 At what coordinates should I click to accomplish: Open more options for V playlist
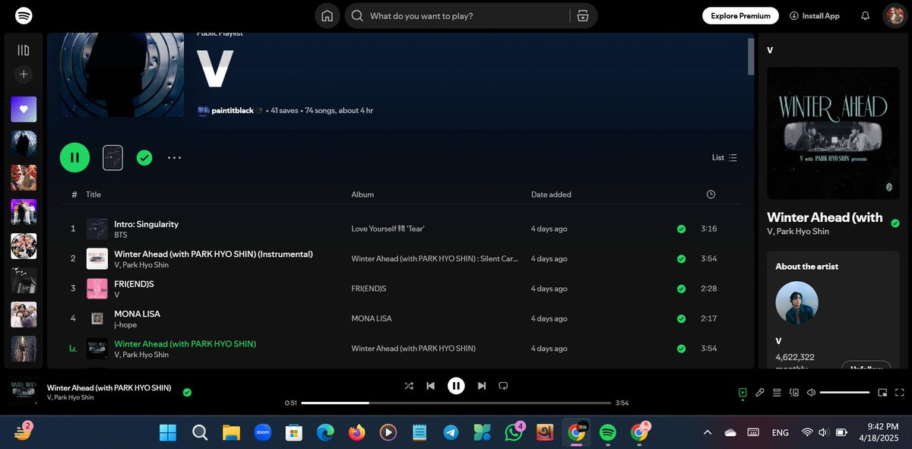(174, 157)
